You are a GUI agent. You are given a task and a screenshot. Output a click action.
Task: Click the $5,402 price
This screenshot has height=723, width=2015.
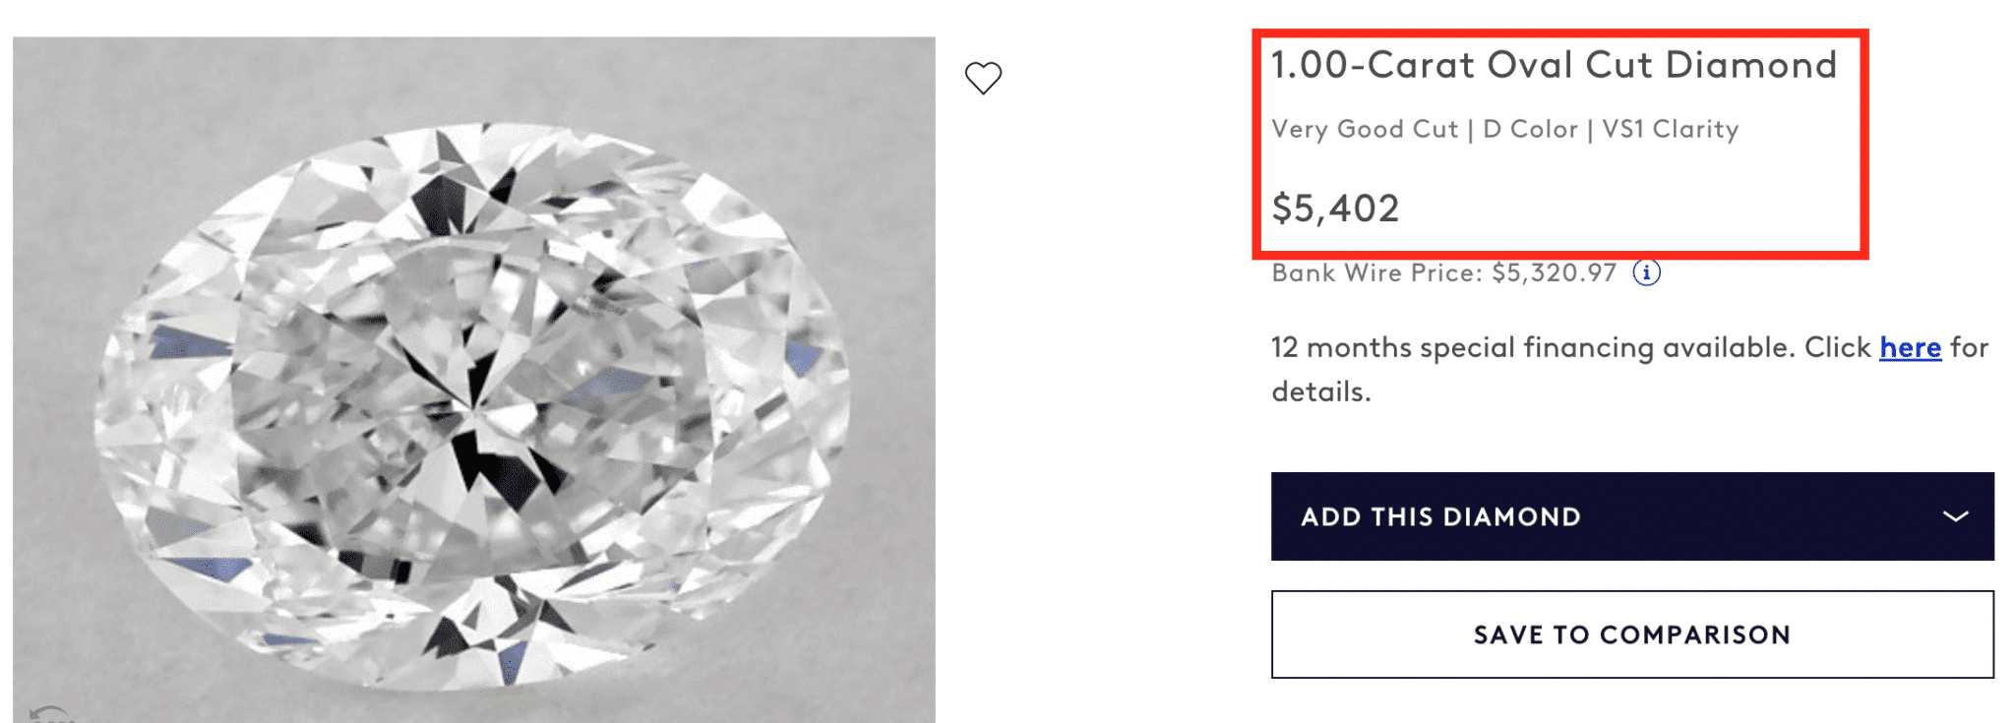(1335, 209)
